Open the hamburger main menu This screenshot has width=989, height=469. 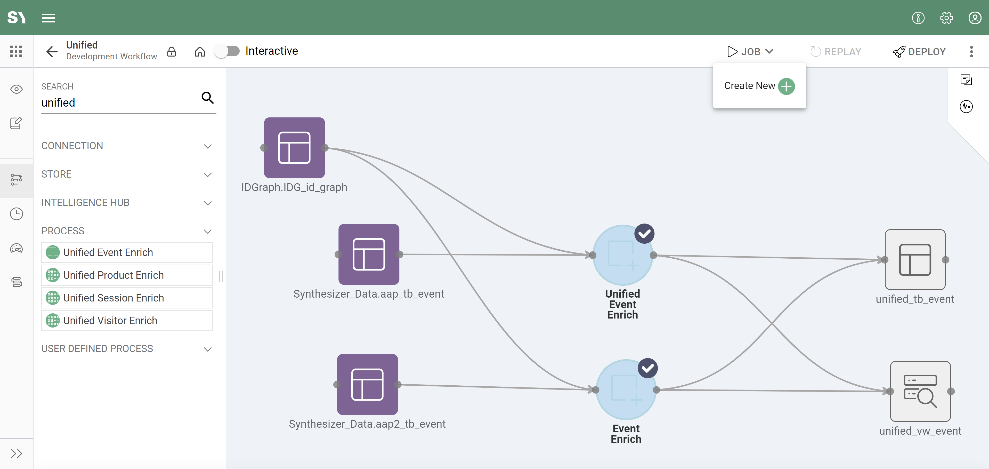point(48,18)
